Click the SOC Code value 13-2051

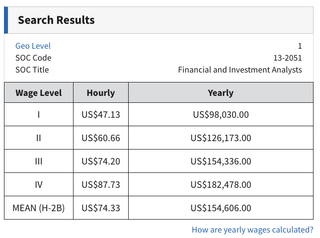point(287,58)
